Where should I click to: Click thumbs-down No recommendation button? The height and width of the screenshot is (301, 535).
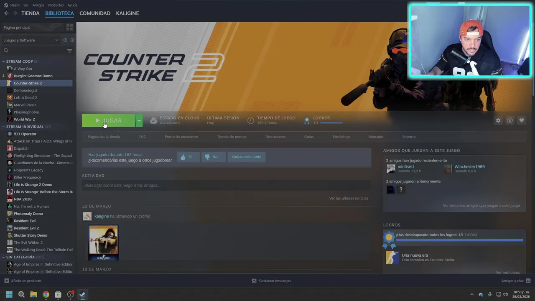(213, 157)
